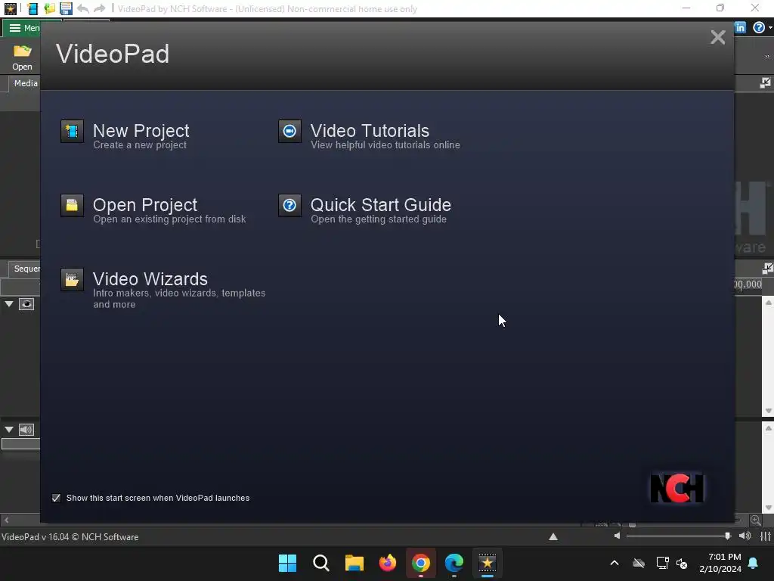Click 'View helpful video tutorials online' text

385,145
